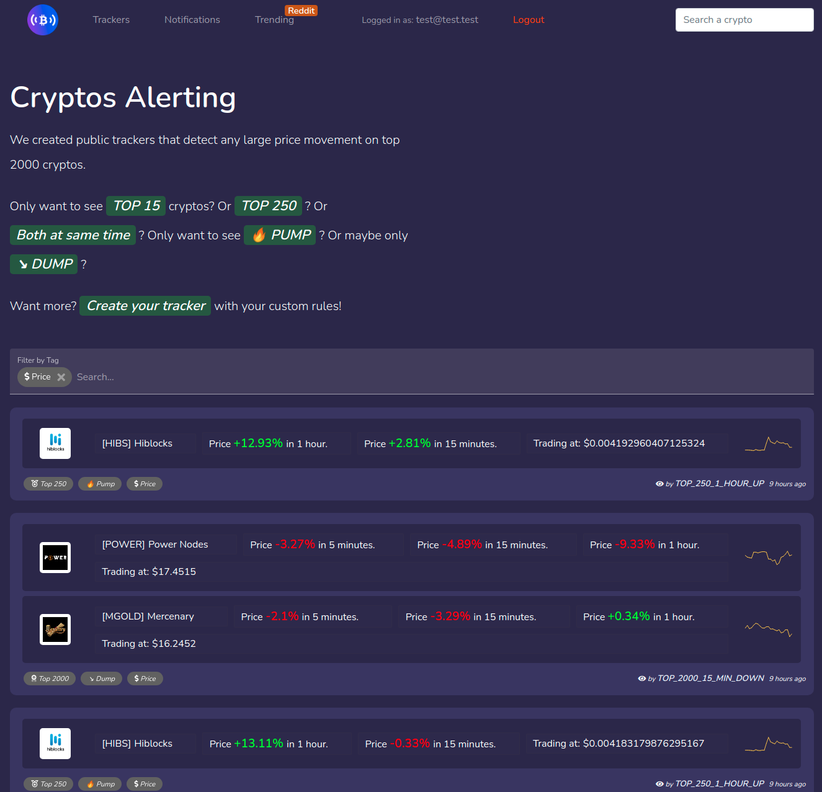
Task: Toggle the eye icon on the bottom alert
Action: pos(661,783)
